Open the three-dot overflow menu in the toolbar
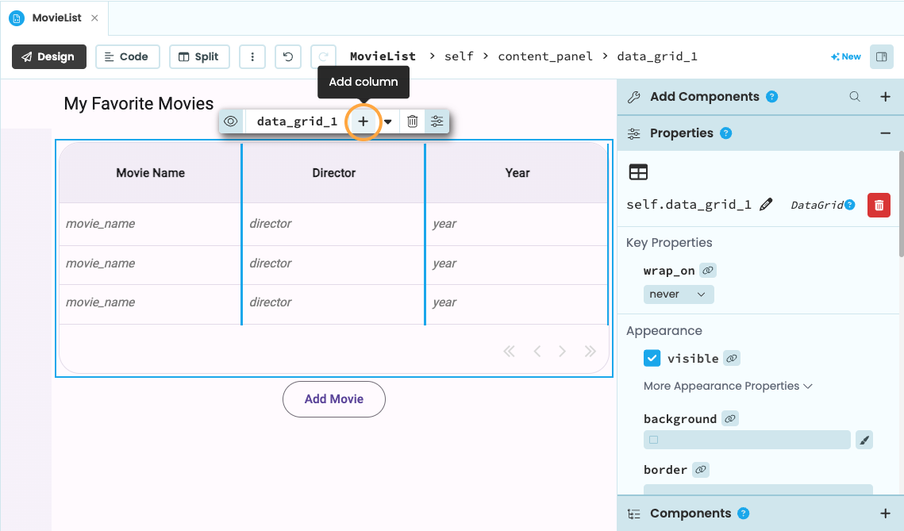Viewport: 904px width, 531px height. click(252, 56)
